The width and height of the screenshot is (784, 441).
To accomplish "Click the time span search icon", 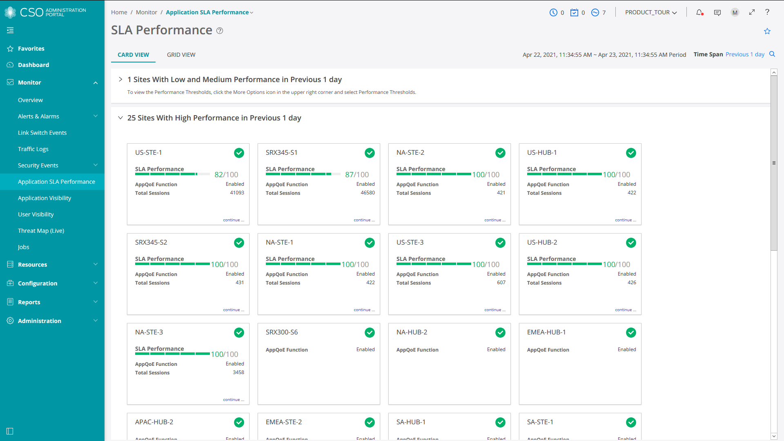I will coord(772,54).
